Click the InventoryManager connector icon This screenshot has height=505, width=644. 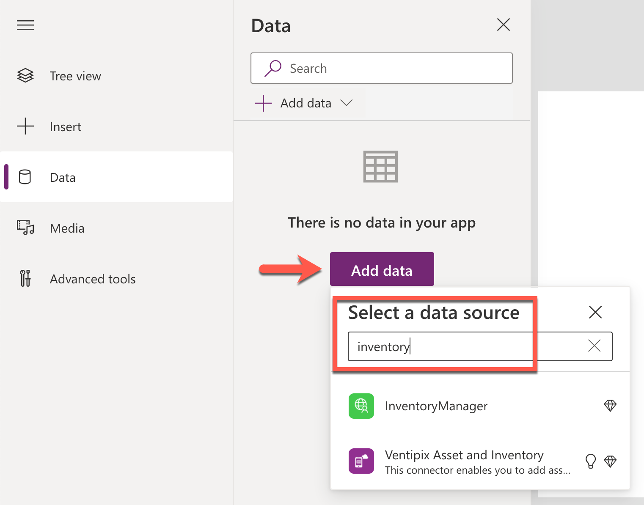point(361,406)
